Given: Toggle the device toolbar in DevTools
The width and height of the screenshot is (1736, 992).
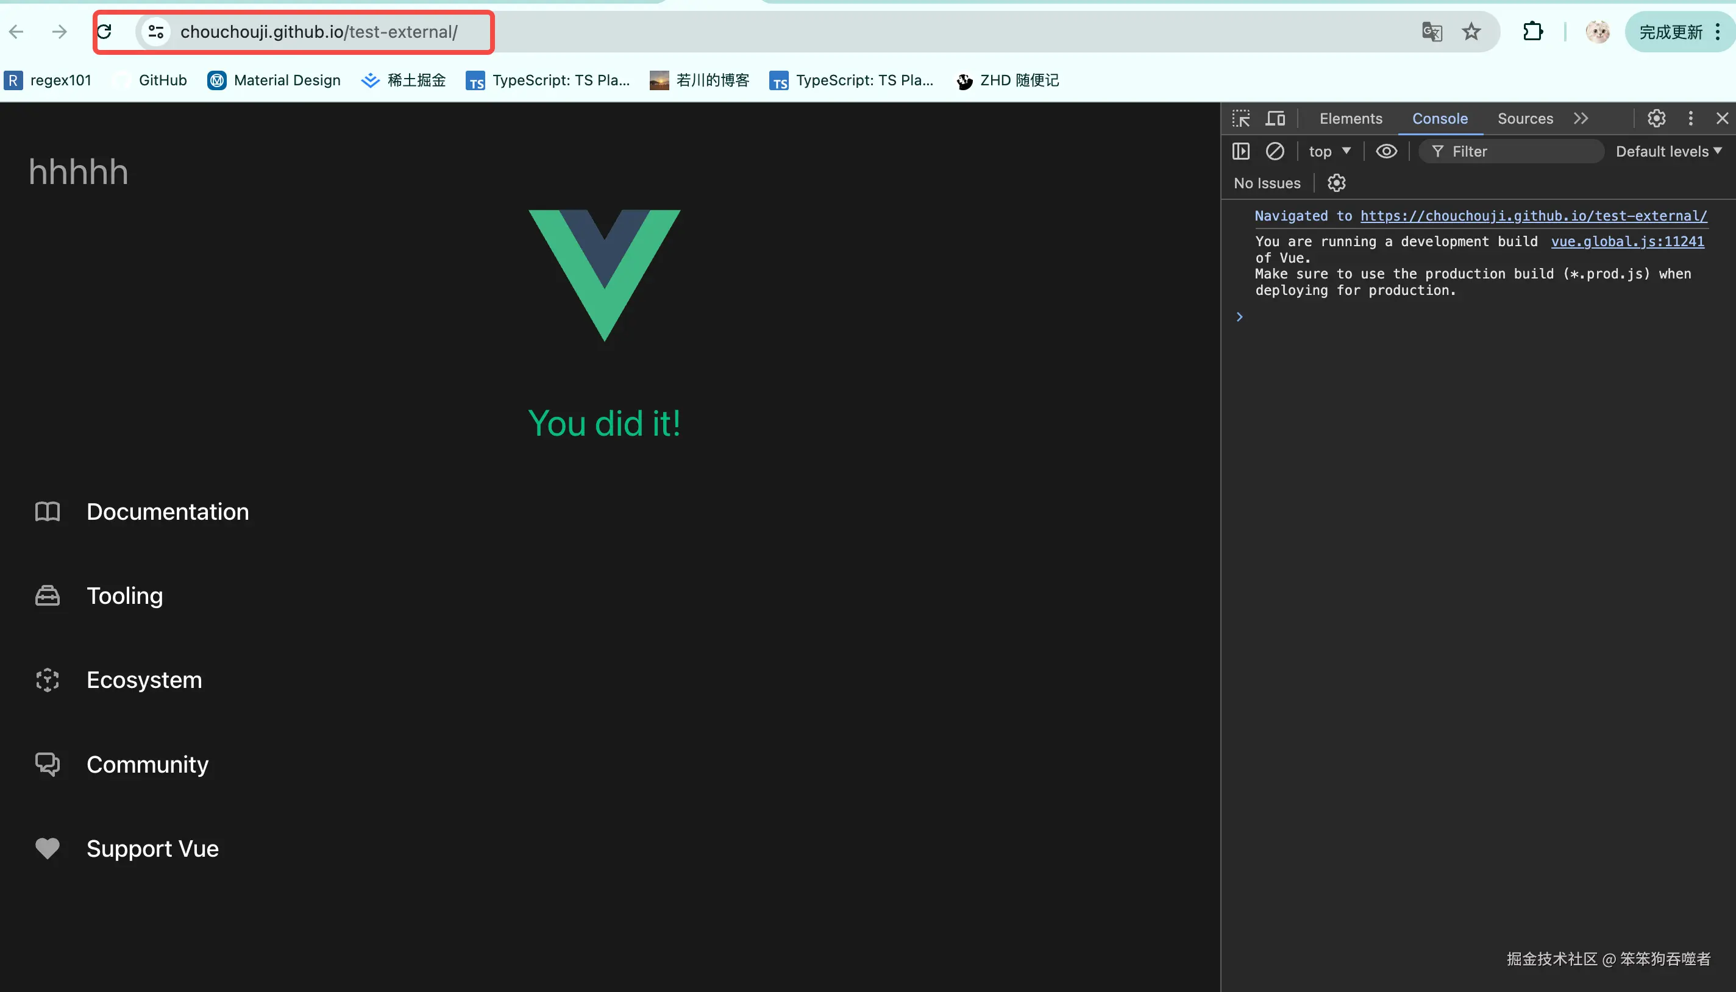Looking at the screenshot, I should click(x=1275, y=119).
